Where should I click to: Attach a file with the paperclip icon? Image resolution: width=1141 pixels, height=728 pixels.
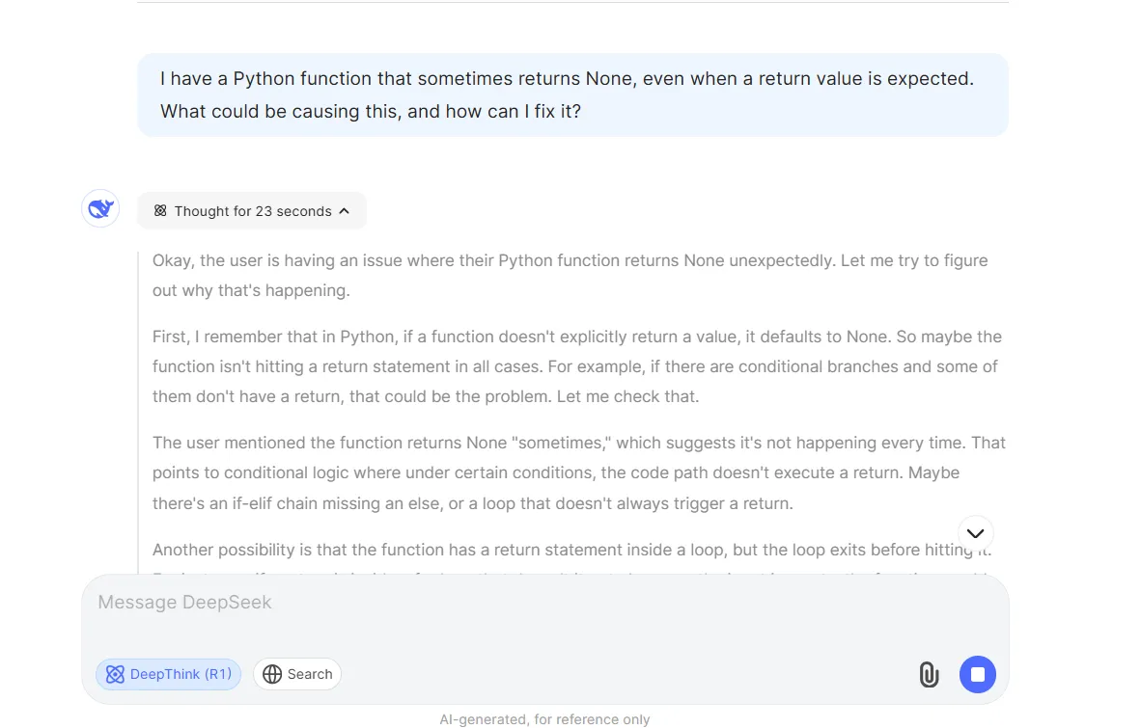(929, 674)
